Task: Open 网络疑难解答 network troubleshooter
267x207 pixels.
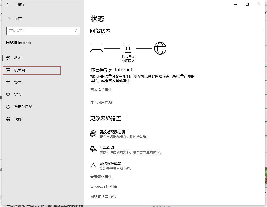Action: [x=110, y=164]
